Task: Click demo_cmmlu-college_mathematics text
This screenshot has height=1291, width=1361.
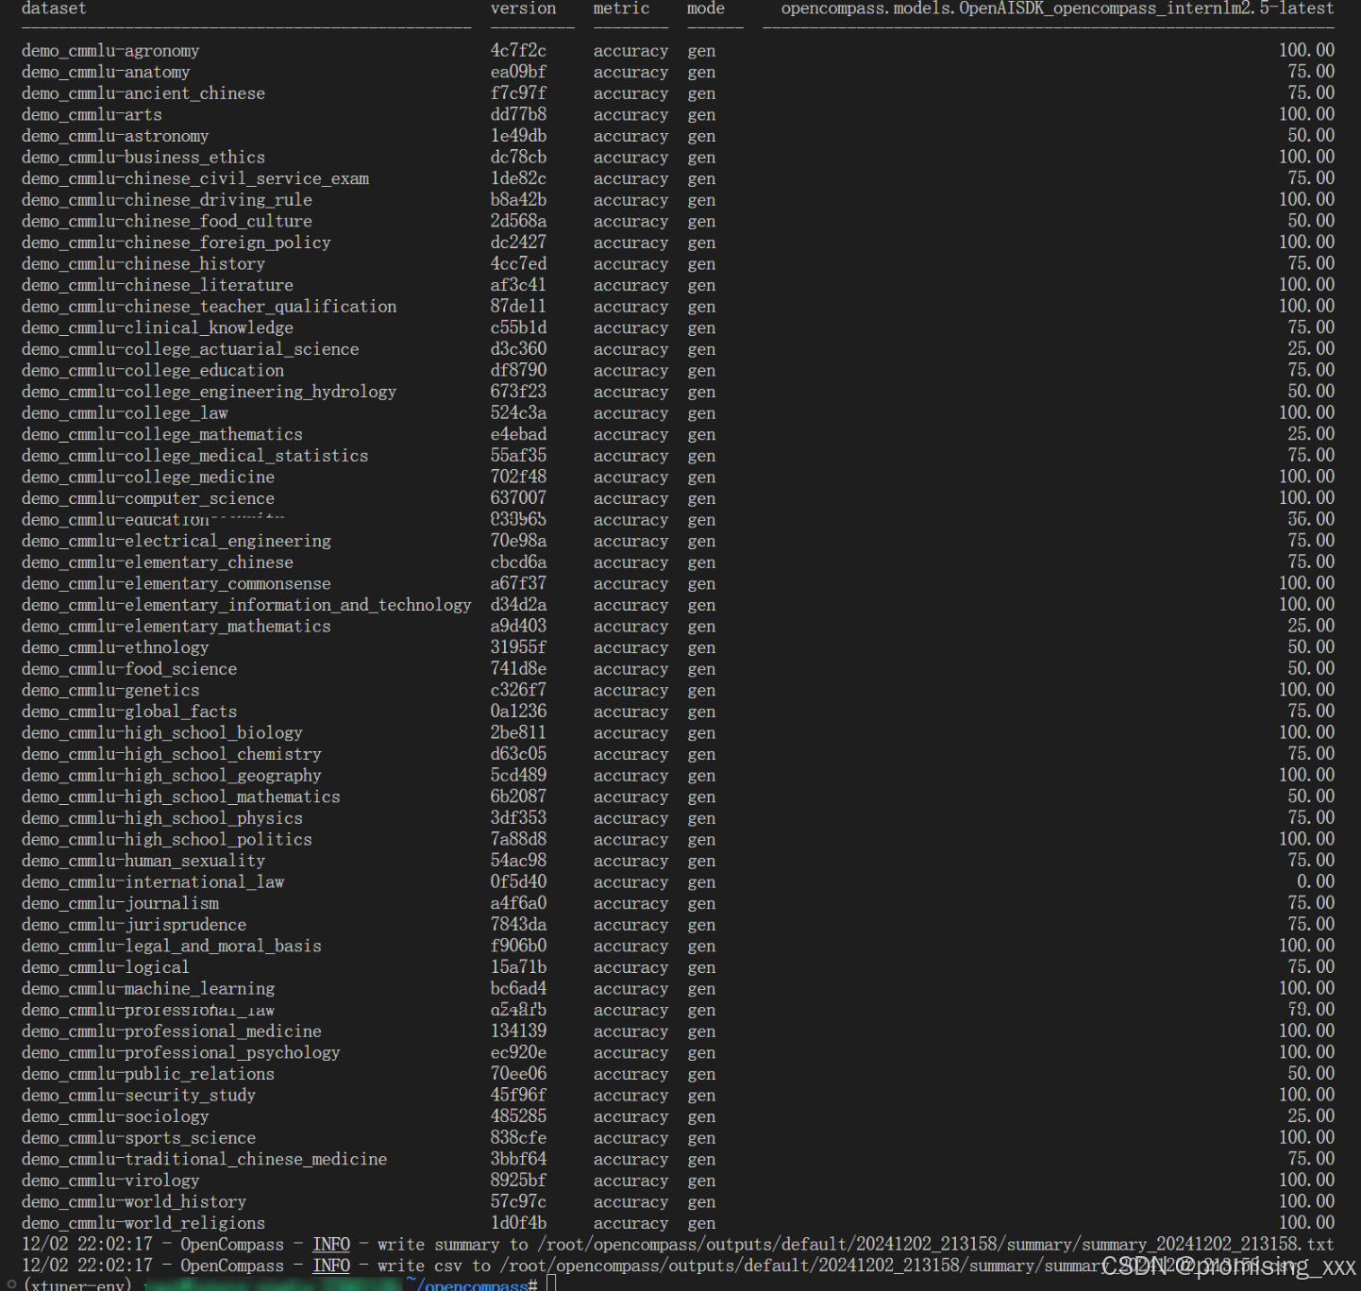Action: coord(162,434)
